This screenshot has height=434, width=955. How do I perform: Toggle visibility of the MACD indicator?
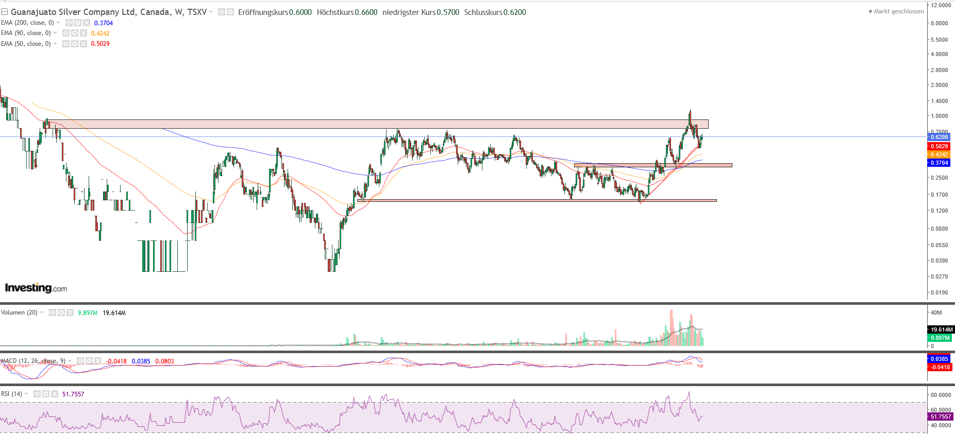tap(80, 361)
